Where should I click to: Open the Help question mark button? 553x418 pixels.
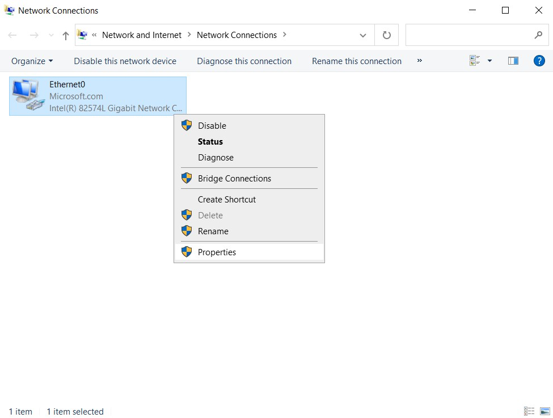[x=539, y=61]
